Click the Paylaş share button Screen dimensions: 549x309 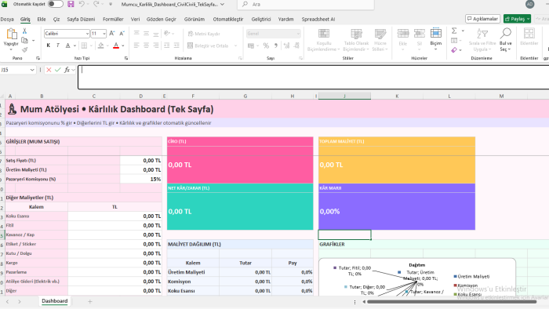(x=514, y=19)
